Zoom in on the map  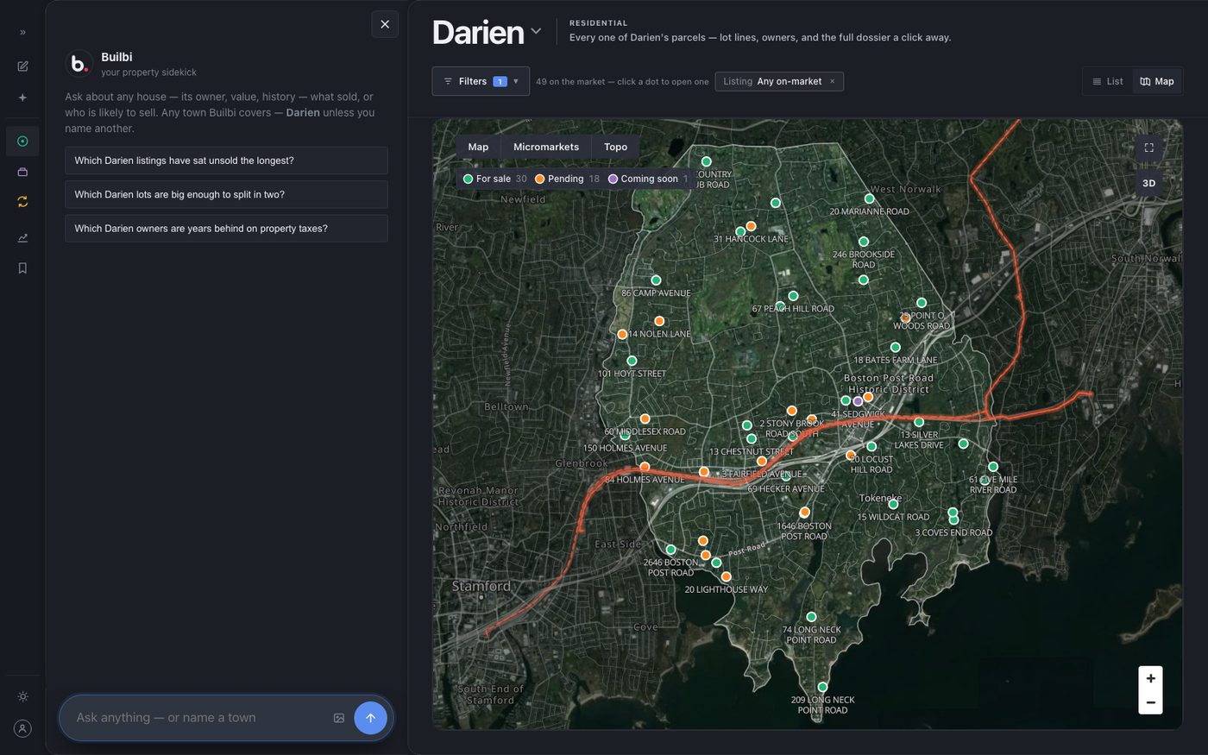(x=1150, y=678)
